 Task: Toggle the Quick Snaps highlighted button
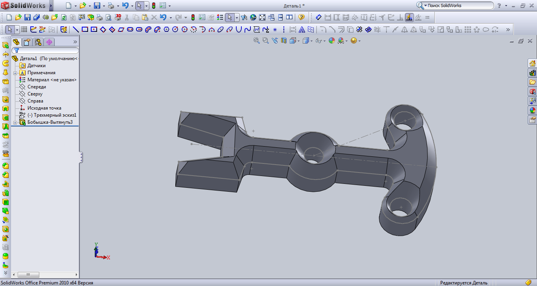click(409, 17)
